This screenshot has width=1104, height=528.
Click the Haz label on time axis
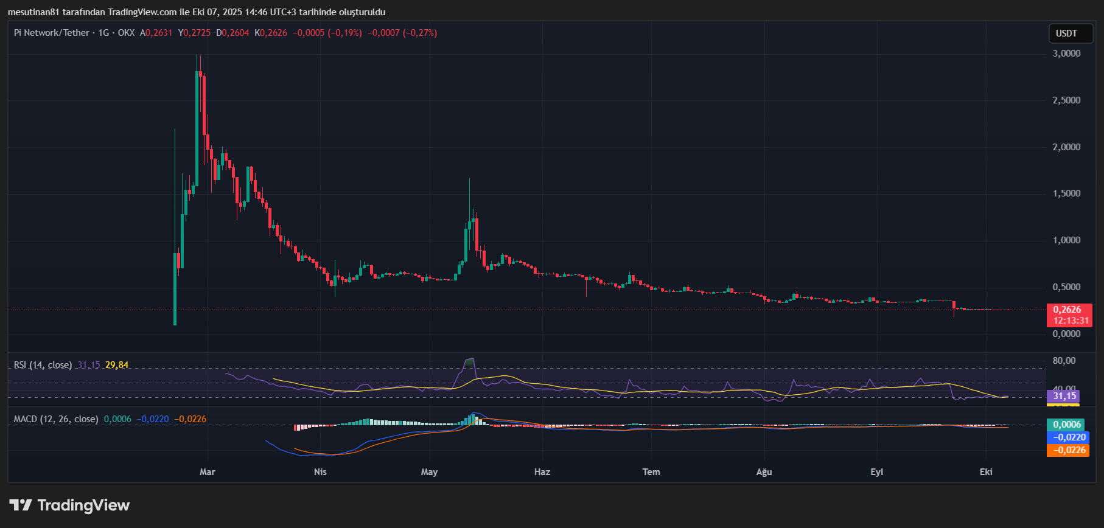542,472
